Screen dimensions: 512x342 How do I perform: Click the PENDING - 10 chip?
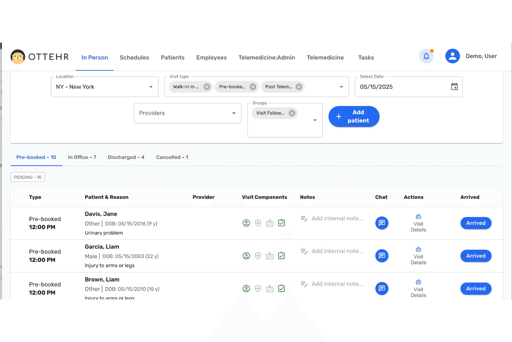28,177
